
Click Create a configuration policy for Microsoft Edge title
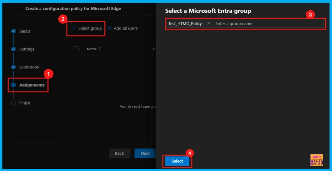click(73, 9)
